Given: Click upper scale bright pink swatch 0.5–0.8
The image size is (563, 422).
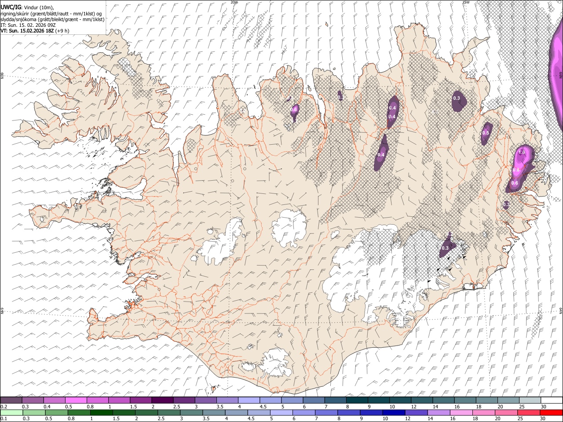Looking at the screenshot, I should click(x=76, y=400).
